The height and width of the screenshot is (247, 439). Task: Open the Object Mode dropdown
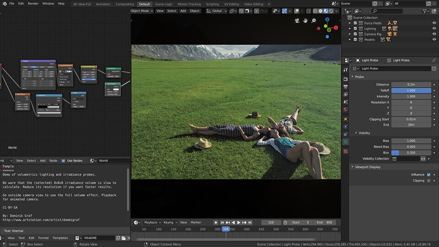pos(141,11)
